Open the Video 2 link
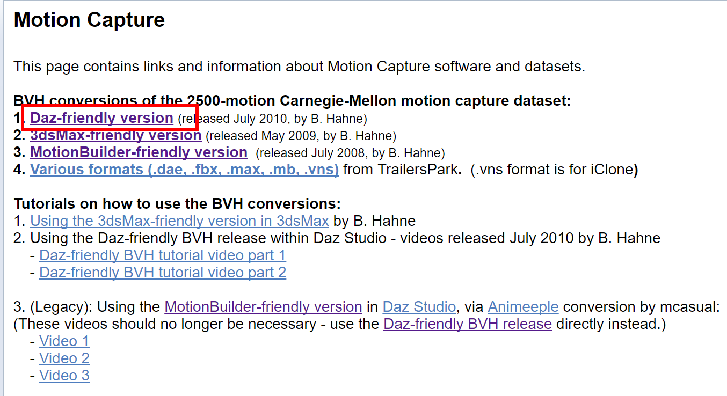The width and height of the screenshot is (727, 396). [64, 358]
